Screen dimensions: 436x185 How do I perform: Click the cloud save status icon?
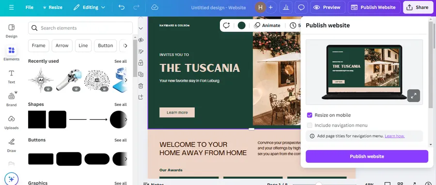coord(155,8)
